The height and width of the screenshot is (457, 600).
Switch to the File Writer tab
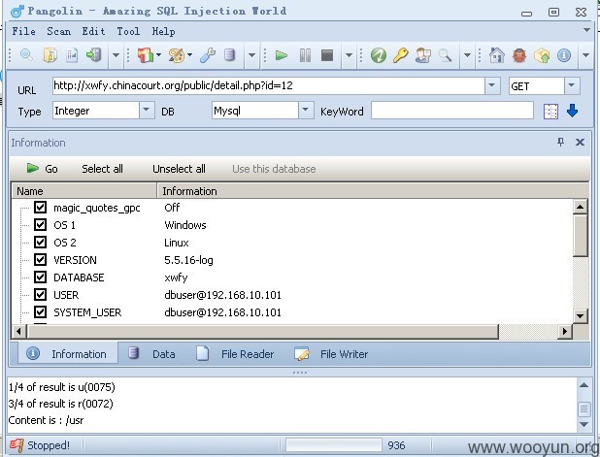click(331, 354)
